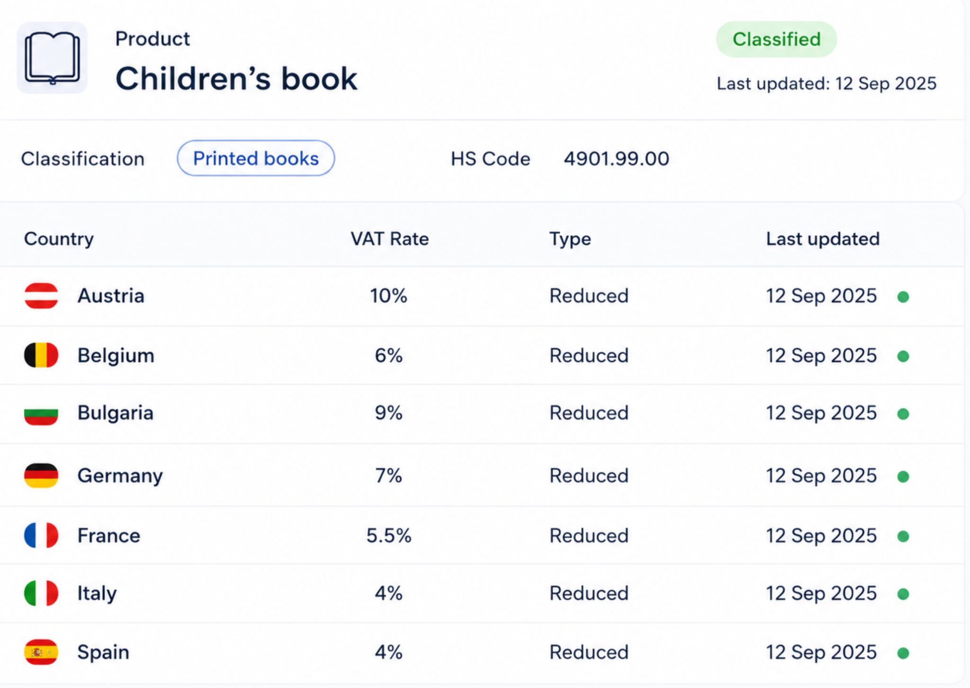This screenshot has width=970, height=688.
Task: Click the green status dot in Spain row
Action: [x=903, y=653]
